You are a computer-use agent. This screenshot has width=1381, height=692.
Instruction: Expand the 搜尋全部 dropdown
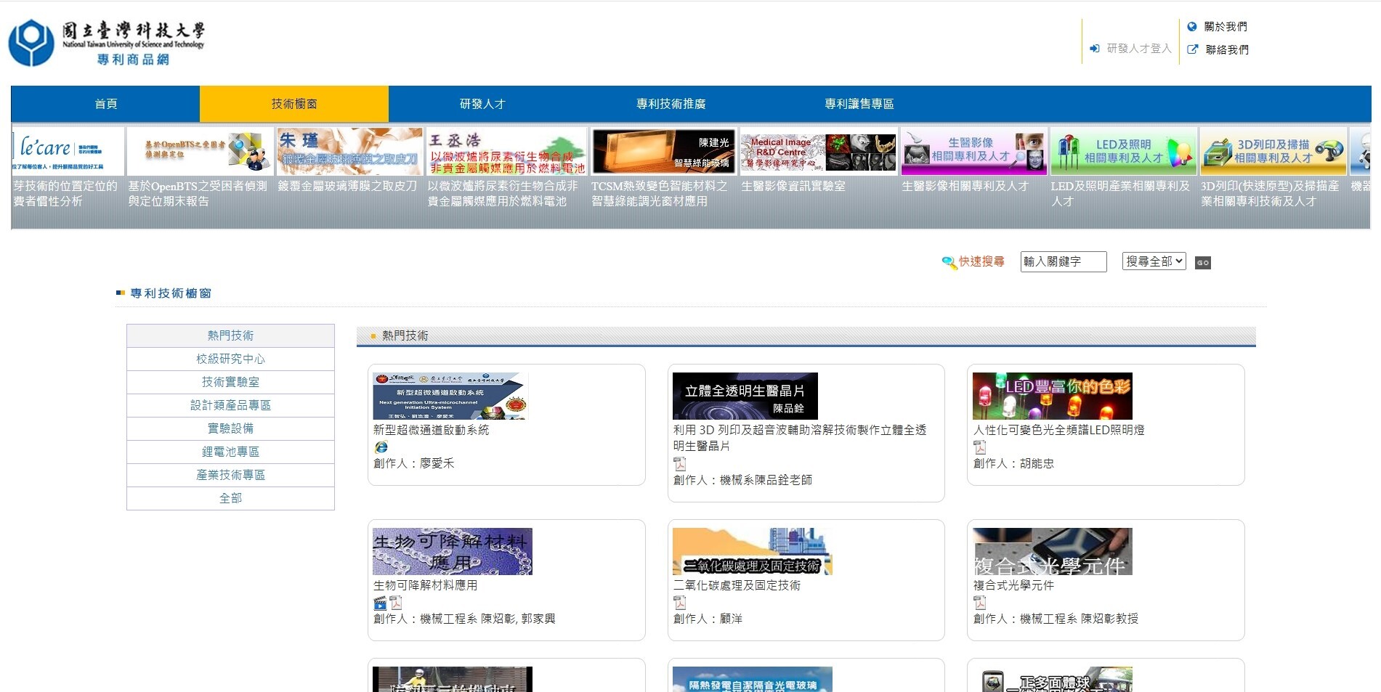coord(1154,261)
